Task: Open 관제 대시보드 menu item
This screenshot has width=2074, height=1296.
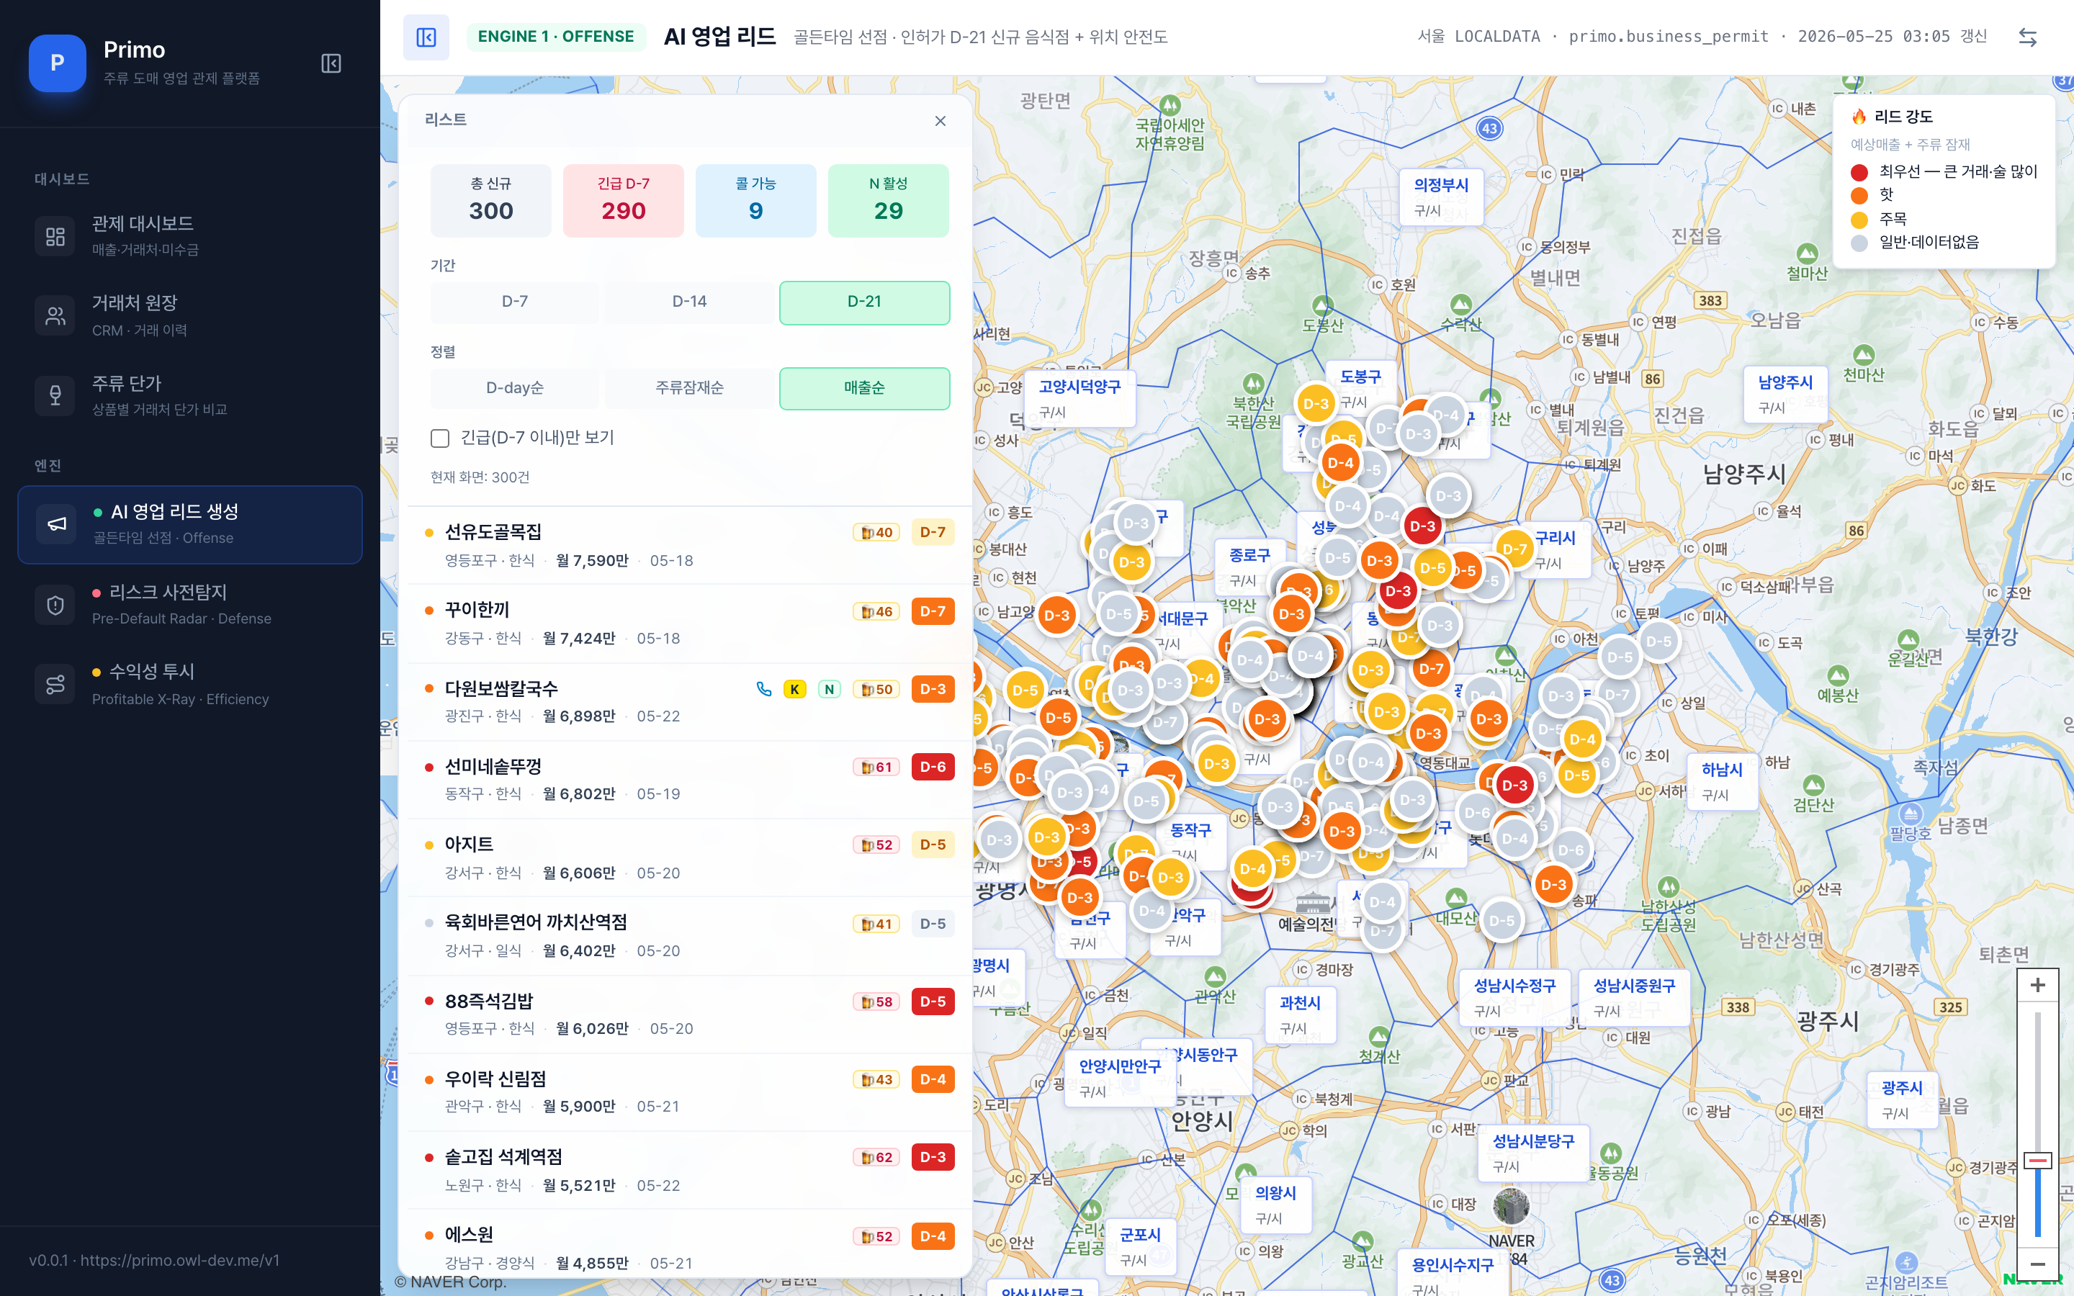Action: coord(189,235)
